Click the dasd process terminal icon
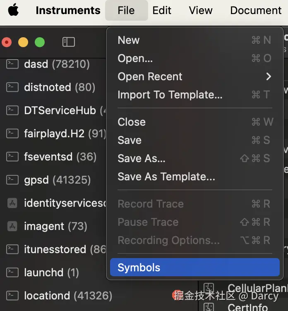This screenshot has height=311, width=288. 12,64
